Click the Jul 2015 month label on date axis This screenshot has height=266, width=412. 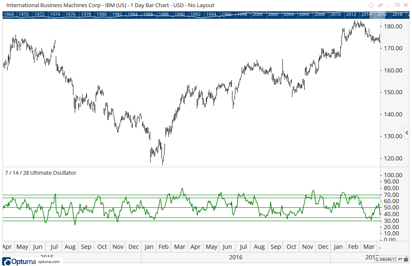click(54, 247)
